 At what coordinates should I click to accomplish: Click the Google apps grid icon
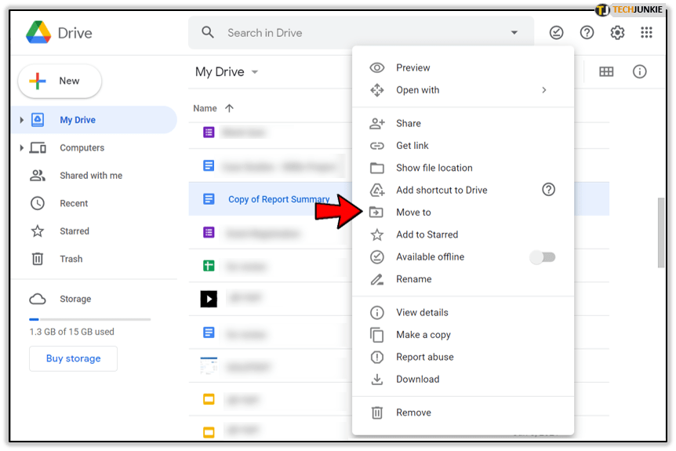click(x=646, y=32)
